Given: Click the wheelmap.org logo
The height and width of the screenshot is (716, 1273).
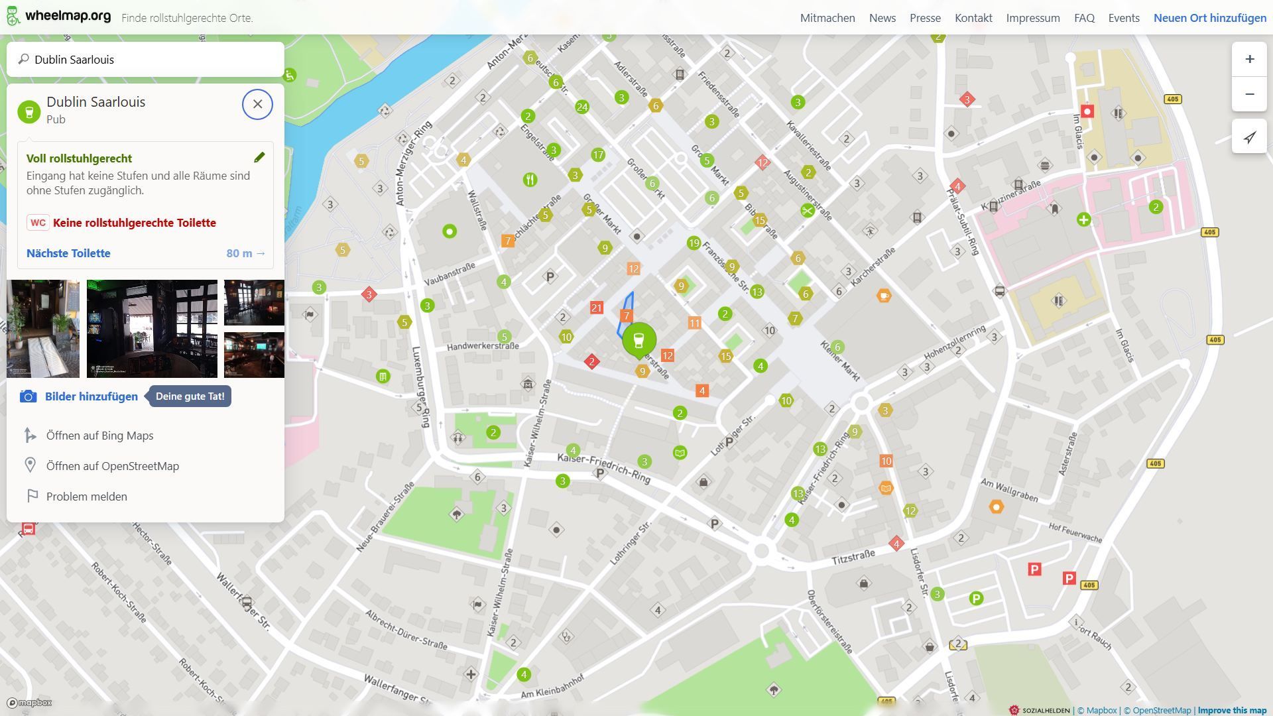Looking at the screenshot, I should (58, 17).
